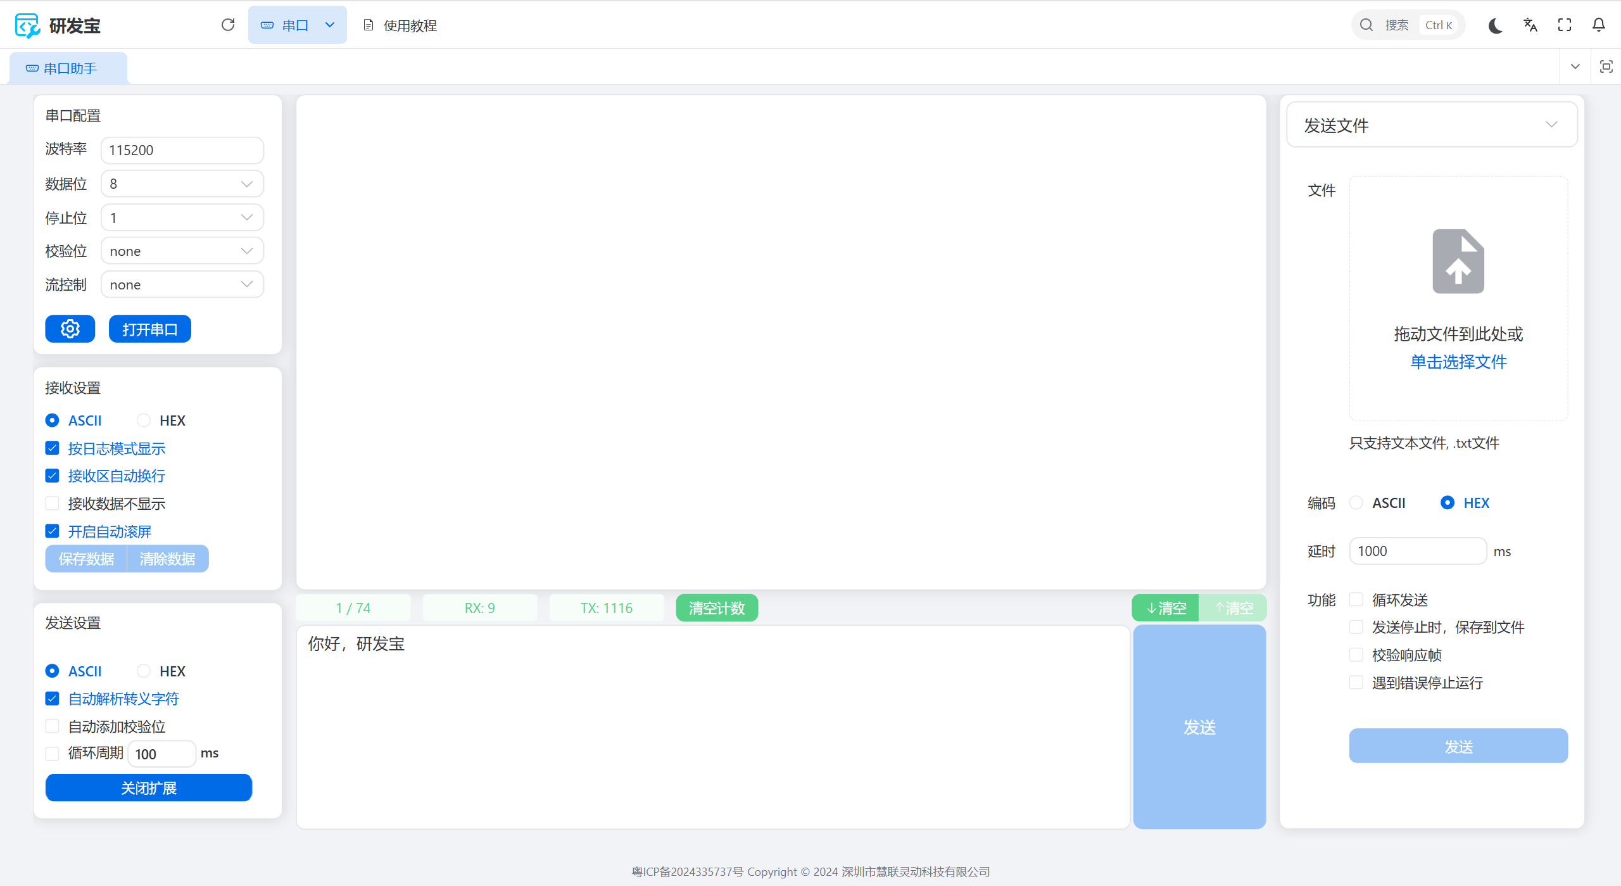Toggle dark mode moon icon
Viewport: 1621px width, 886px height.
[1495, 25]
